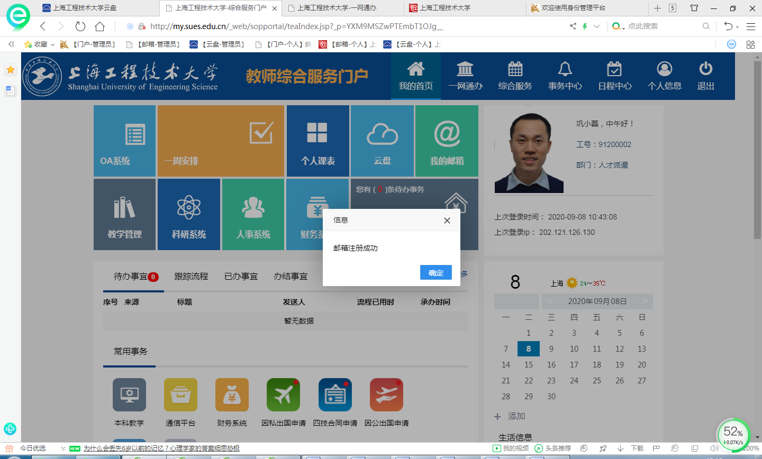Open 因私出国申请 shortcut icon
The image size is (762, 459).
click(284, 394)
